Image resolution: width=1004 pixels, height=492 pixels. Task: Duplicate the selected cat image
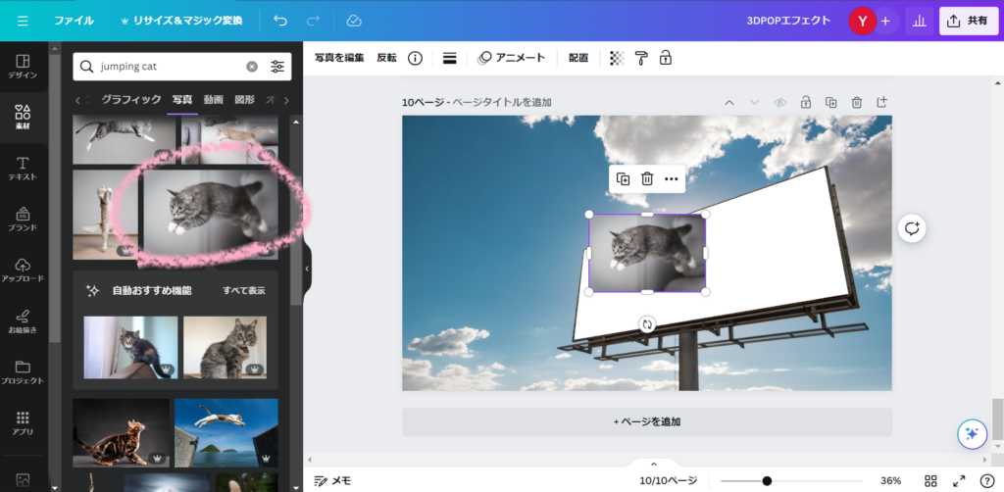[x=623, y=179]
